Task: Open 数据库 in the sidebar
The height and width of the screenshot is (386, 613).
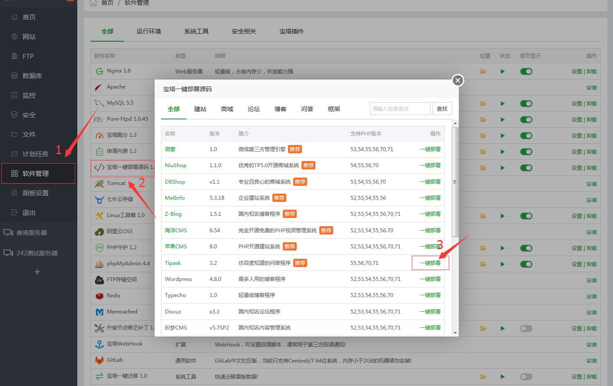Action: 32,76
